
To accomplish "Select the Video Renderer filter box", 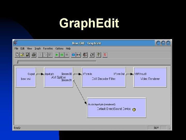I will tap(150, 77).
